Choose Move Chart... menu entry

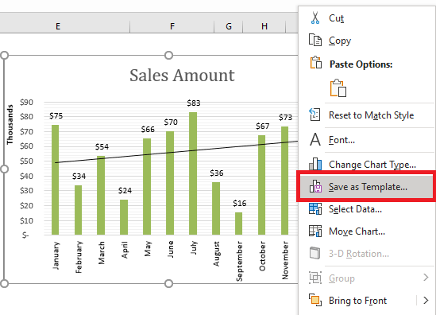pos(357,231)
